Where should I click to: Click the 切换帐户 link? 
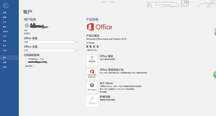point(27,33)
